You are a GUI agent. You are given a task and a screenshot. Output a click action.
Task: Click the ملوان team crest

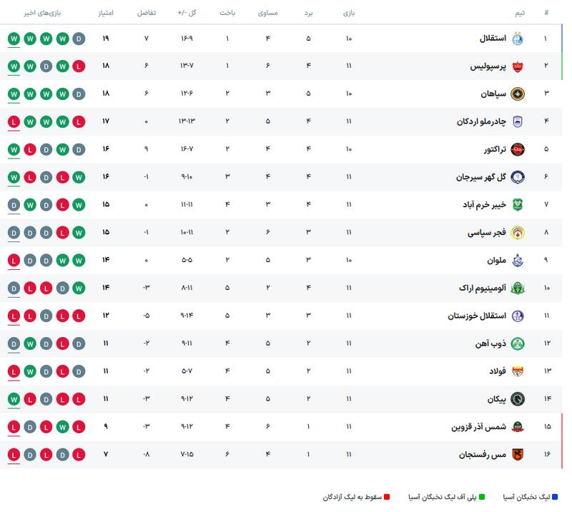point(518,261)
